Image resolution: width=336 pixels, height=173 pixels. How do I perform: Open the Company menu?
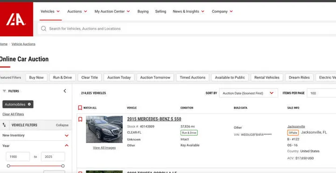point(222,11)
